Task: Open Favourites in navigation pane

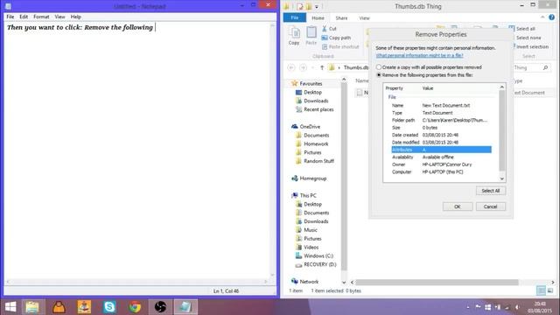Action: tap(311, 84)
